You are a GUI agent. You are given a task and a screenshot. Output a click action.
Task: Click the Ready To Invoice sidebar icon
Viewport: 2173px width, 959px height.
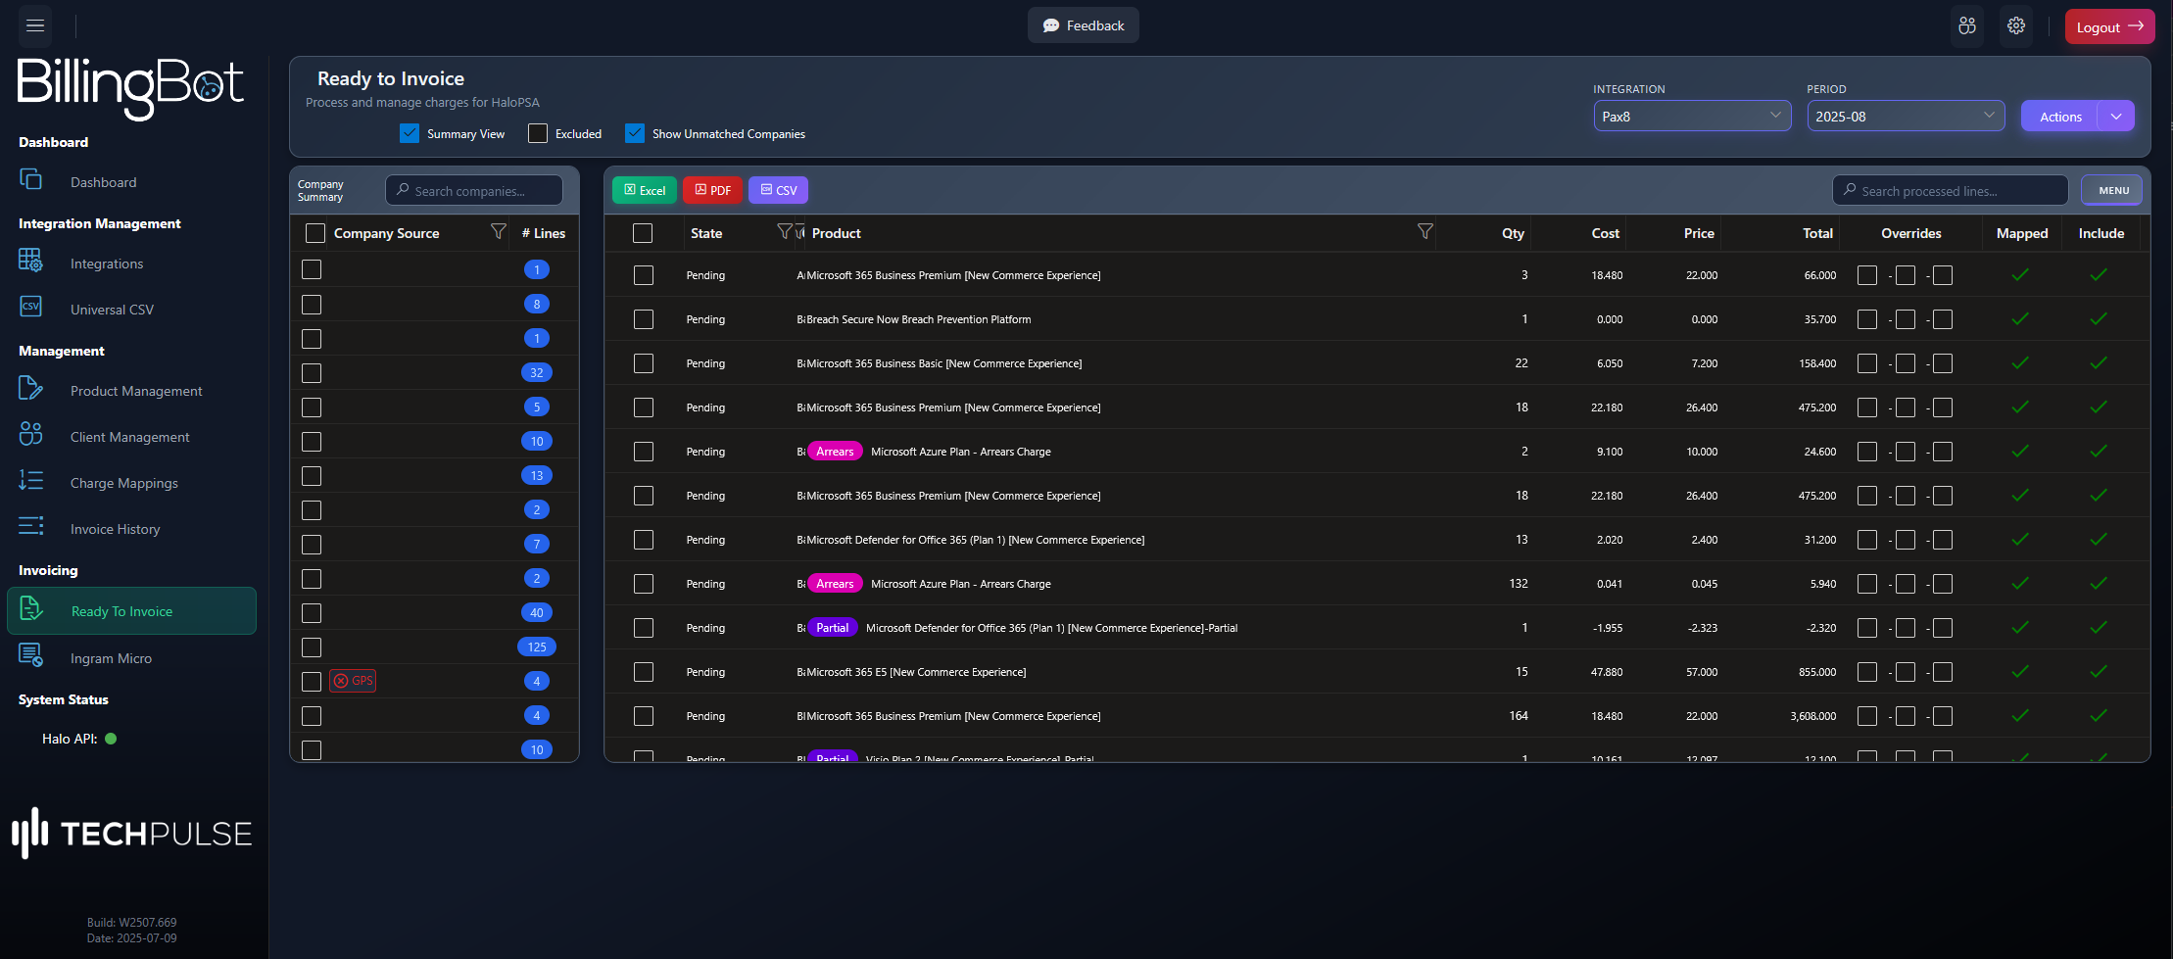pos(30,608)
